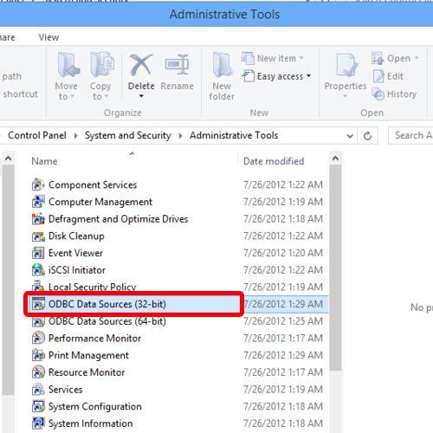Open the Delete dropdown arrow

(141, 96)
